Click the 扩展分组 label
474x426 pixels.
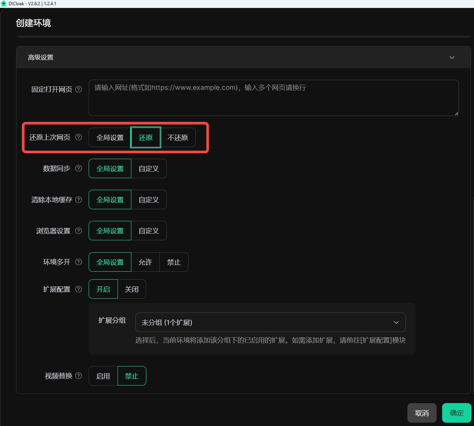pyautogui.click(x=112, y=320)
